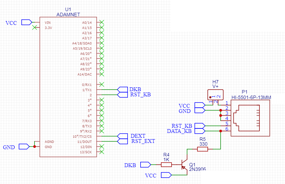Image resolution: width=285 pixels, height=184 pixels.
Task: Select the VCC flag at transistor emitter
Action: [166, 175]
